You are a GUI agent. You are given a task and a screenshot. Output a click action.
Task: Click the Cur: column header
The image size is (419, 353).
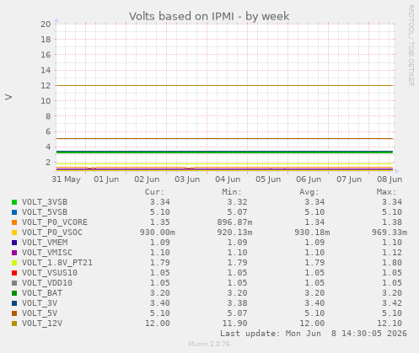[154, 192]
